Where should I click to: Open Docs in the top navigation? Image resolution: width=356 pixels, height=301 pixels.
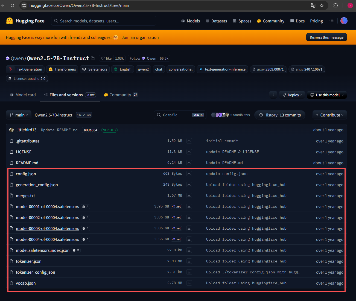pos(297,21)
